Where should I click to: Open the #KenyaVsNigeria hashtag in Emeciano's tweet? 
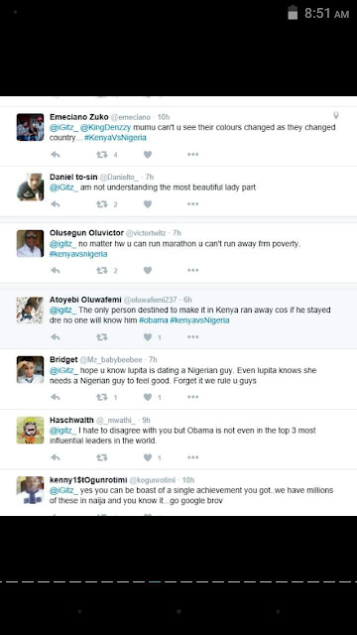click(x=115, y=138)
